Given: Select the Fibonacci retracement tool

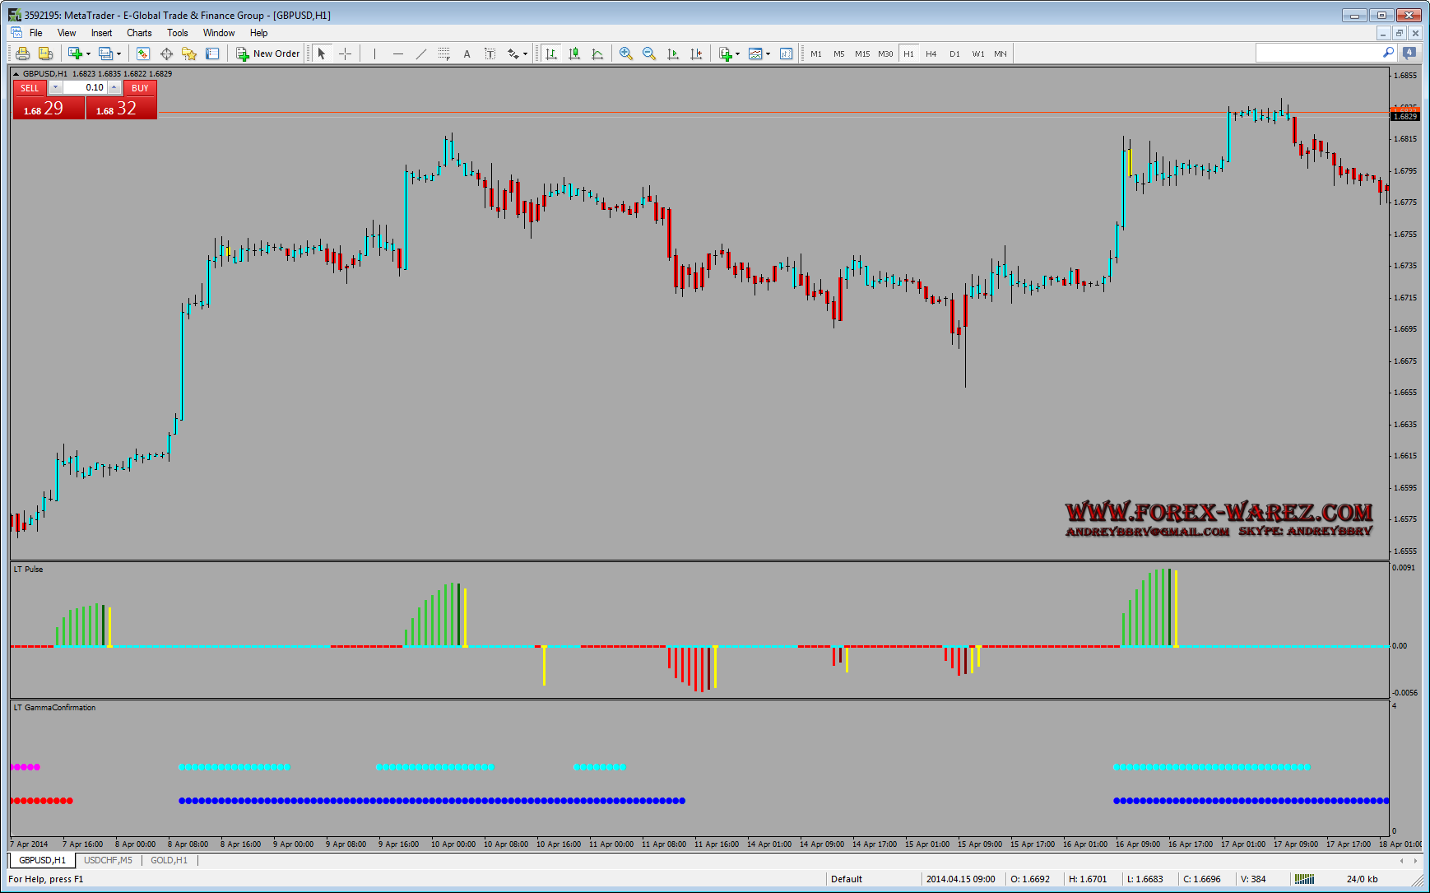Looking at the screenshot, I should pyautogui.click(x=444, y=53).
